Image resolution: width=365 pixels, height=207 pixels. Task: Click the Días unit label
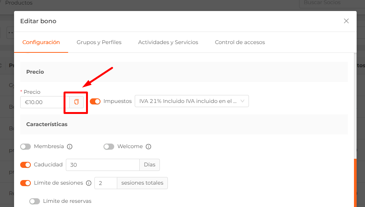(150, 165)
